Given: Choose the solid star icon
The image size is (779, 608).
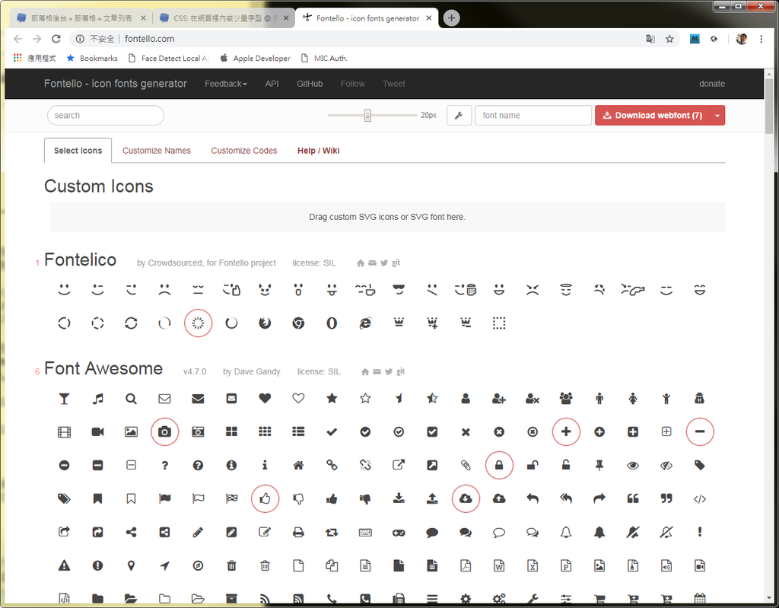Looking at the screenshot, I should point(332,398).
